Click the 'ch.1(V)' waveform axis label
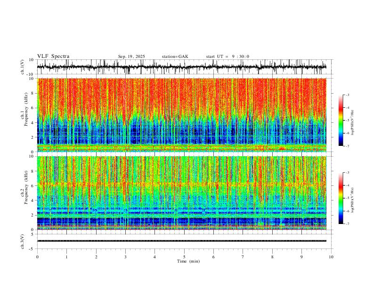Screen dimensions: 373x288 click(23, 67)
